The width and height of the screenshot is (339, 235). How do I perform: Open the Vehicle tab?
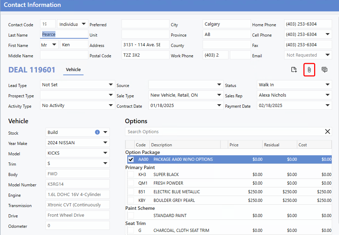[x=73, y=70]
